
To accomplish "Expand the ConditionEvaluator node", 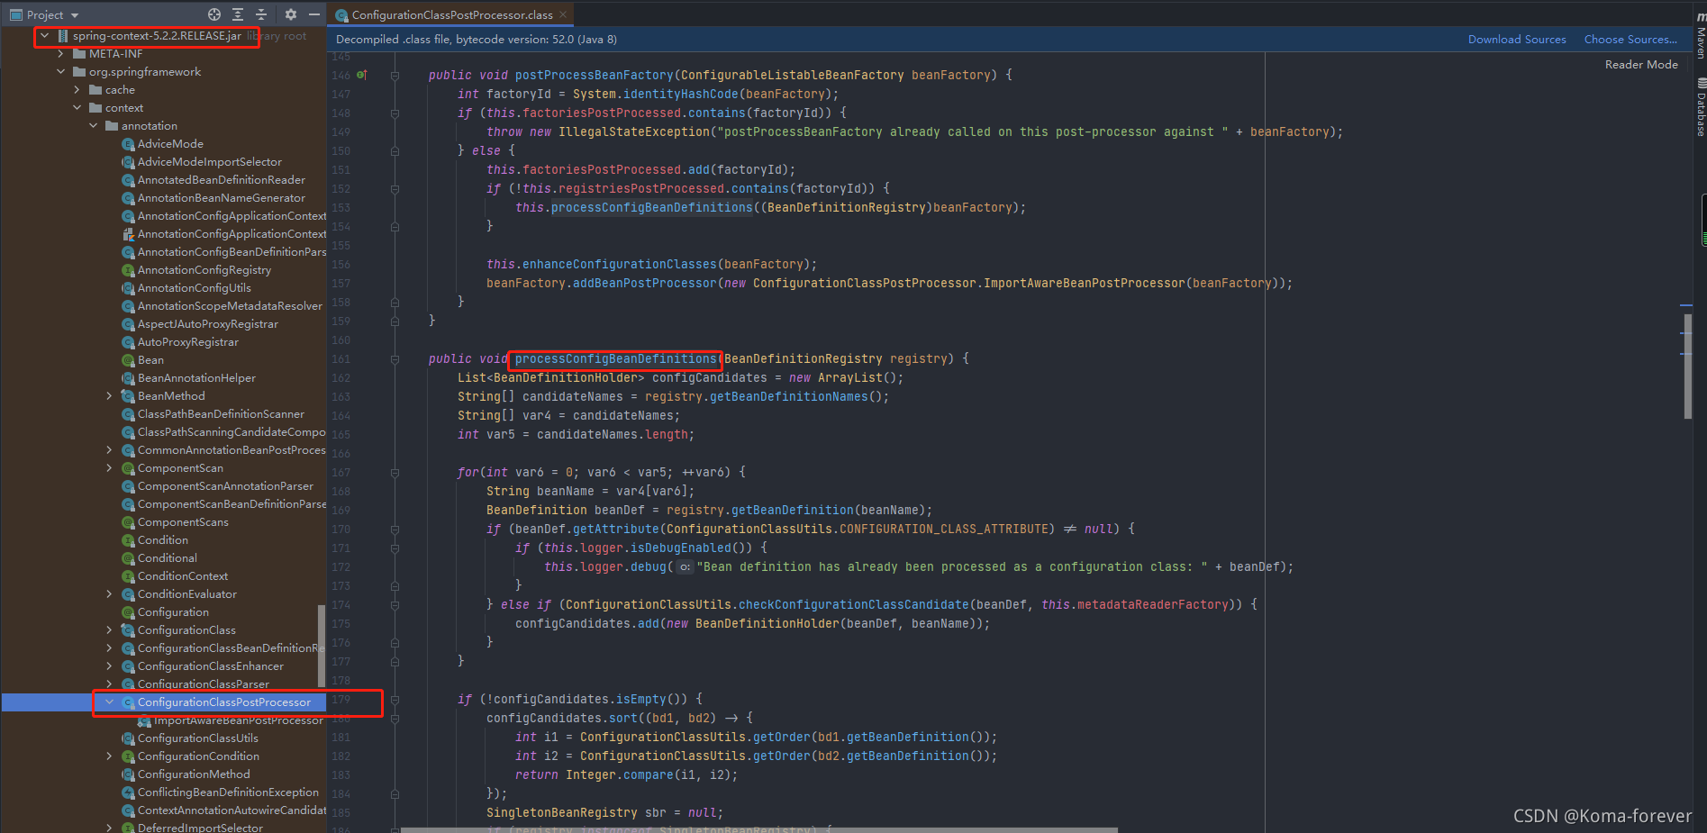I will pyautogui.click(x=109, y=594).
